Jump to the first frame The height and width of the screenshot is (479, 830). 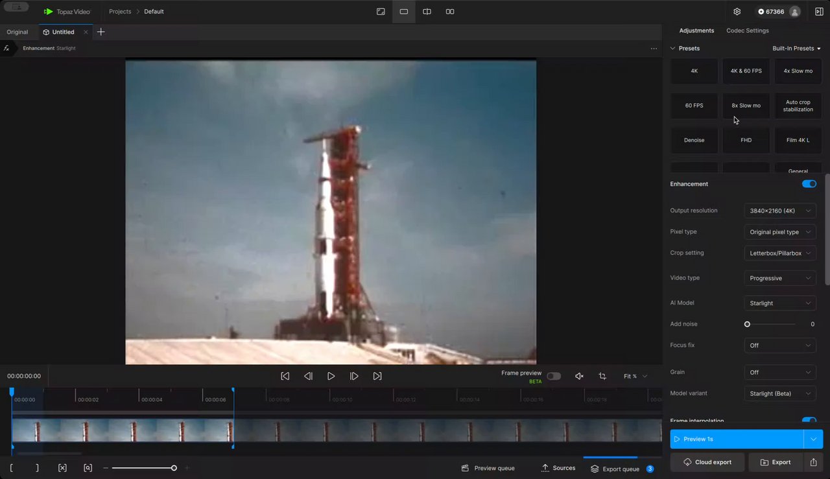(285, 376)
